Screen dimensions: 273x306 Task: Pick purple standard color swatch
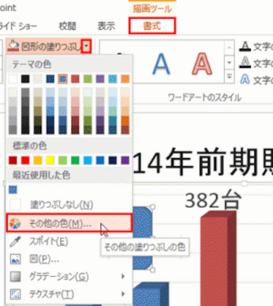tap(125, 161)
